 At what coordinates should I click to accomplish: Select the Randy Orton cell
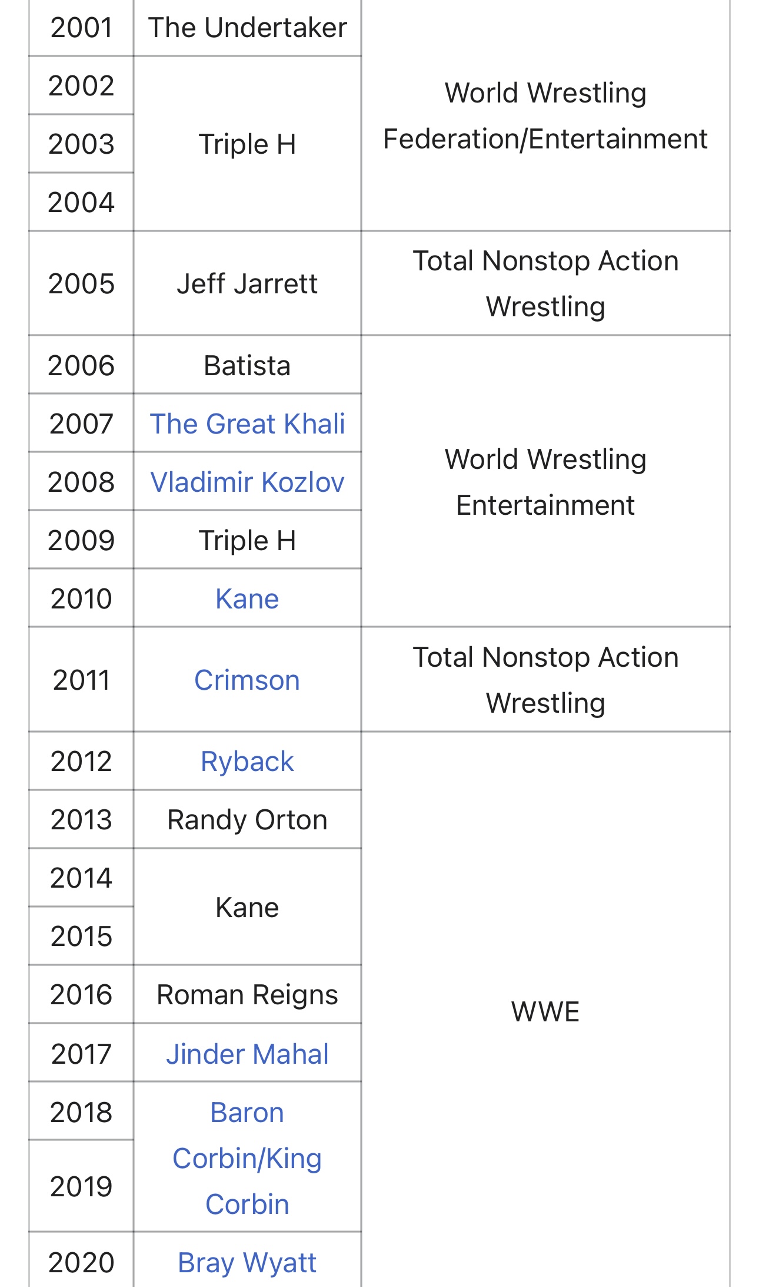(247, 819)
